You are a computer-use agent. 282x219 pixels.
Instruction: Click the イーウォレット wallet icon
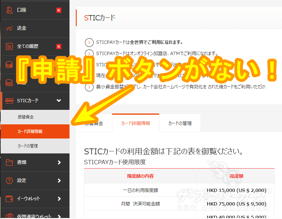[x=9, y=199]
